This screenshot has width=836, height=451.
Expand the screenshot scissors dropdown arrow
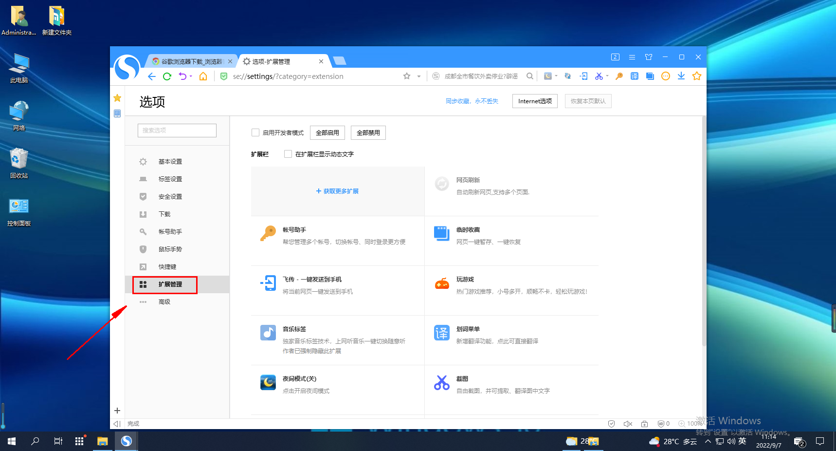(607, 76)
